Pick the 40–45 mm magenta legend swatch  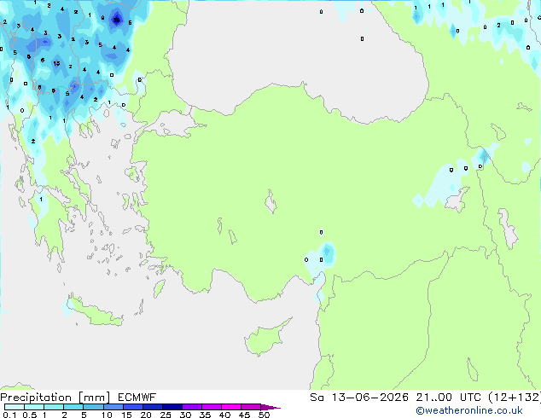pos(231,407)
